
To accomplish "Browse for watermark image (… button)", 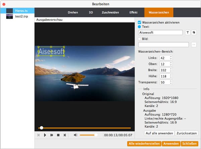I will click(194, 45).
